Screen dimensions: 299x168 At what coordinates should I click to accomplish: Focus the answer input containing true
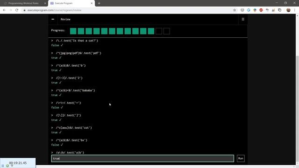(142, 159)
